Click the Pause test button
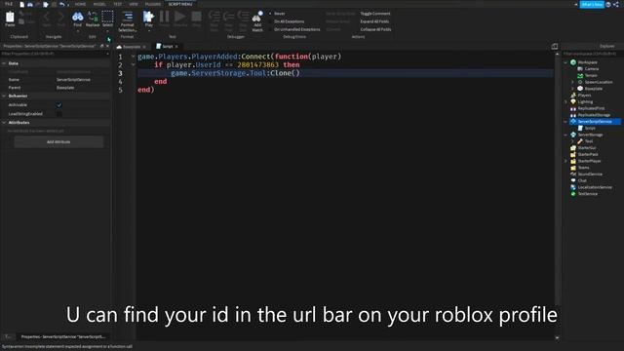 (164, 17)
